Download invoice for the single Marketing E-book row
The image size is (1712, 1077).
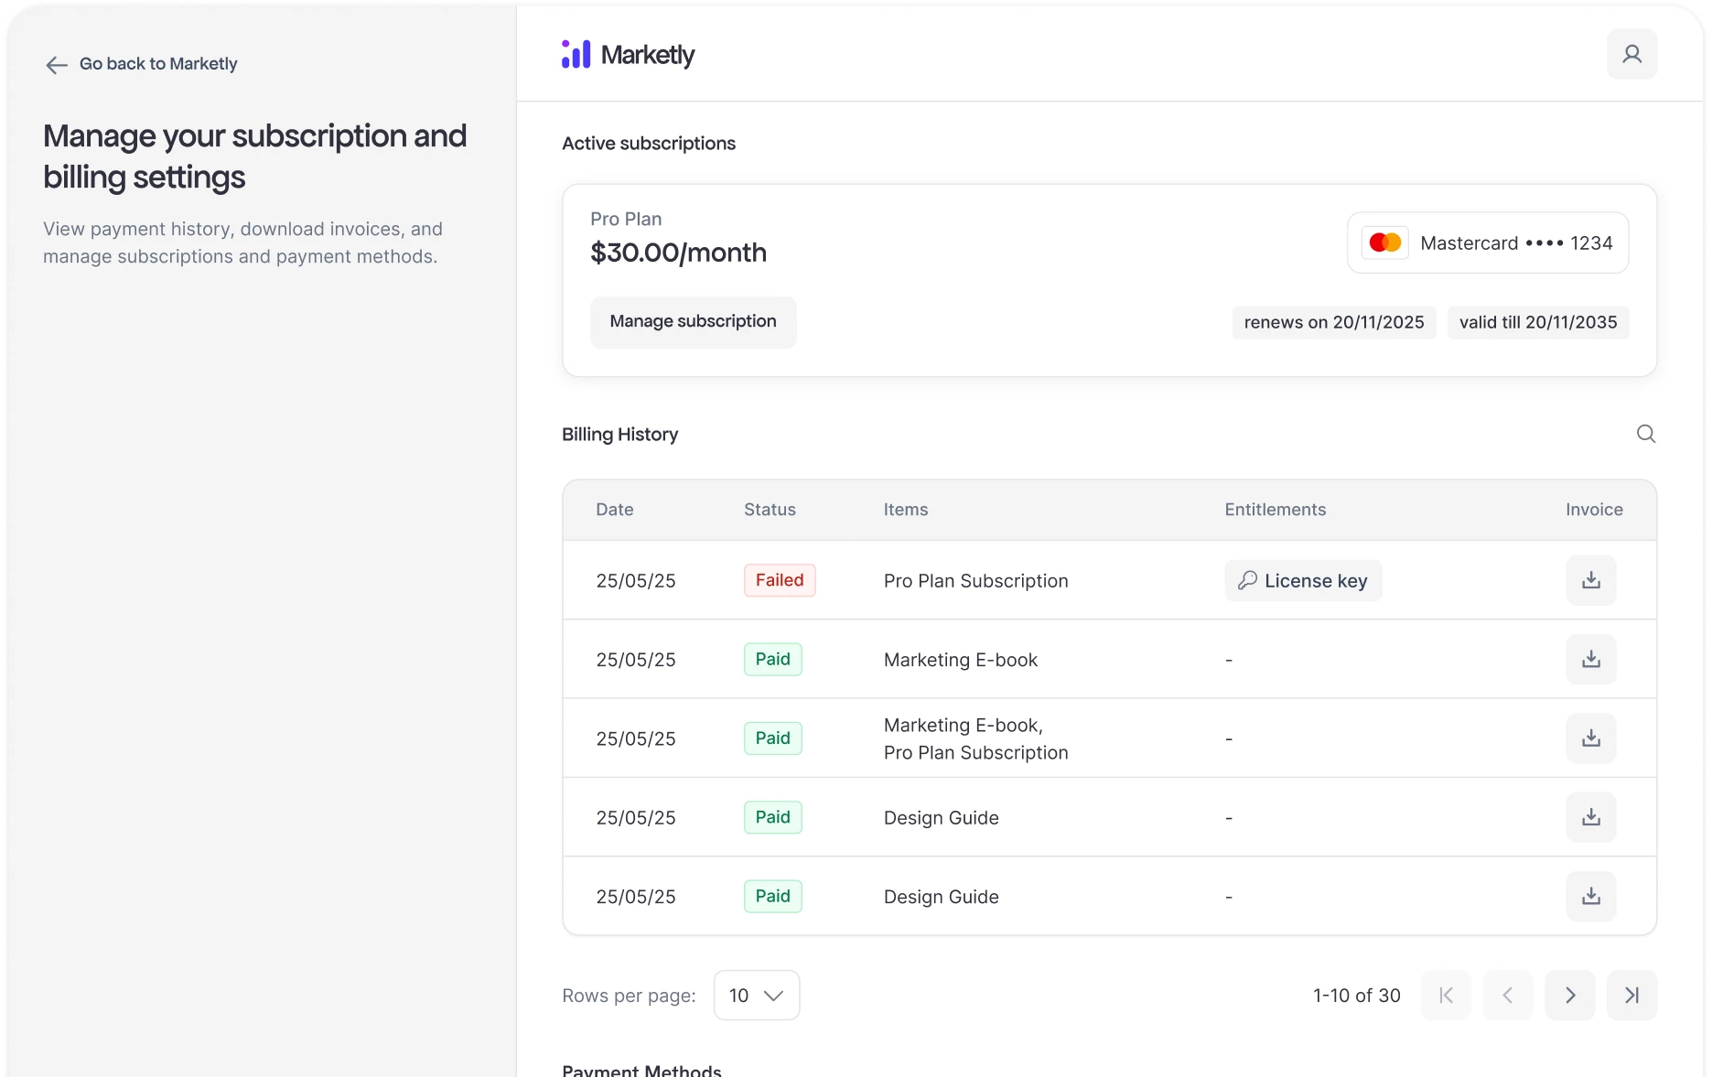(1590, 659)
